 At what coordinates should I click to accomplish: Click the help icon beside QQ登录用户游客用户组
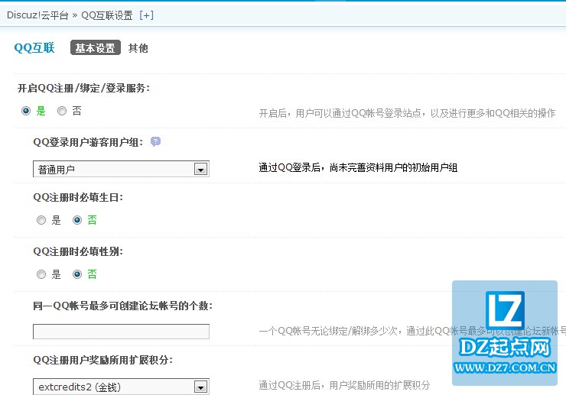[x=155, y=141]
